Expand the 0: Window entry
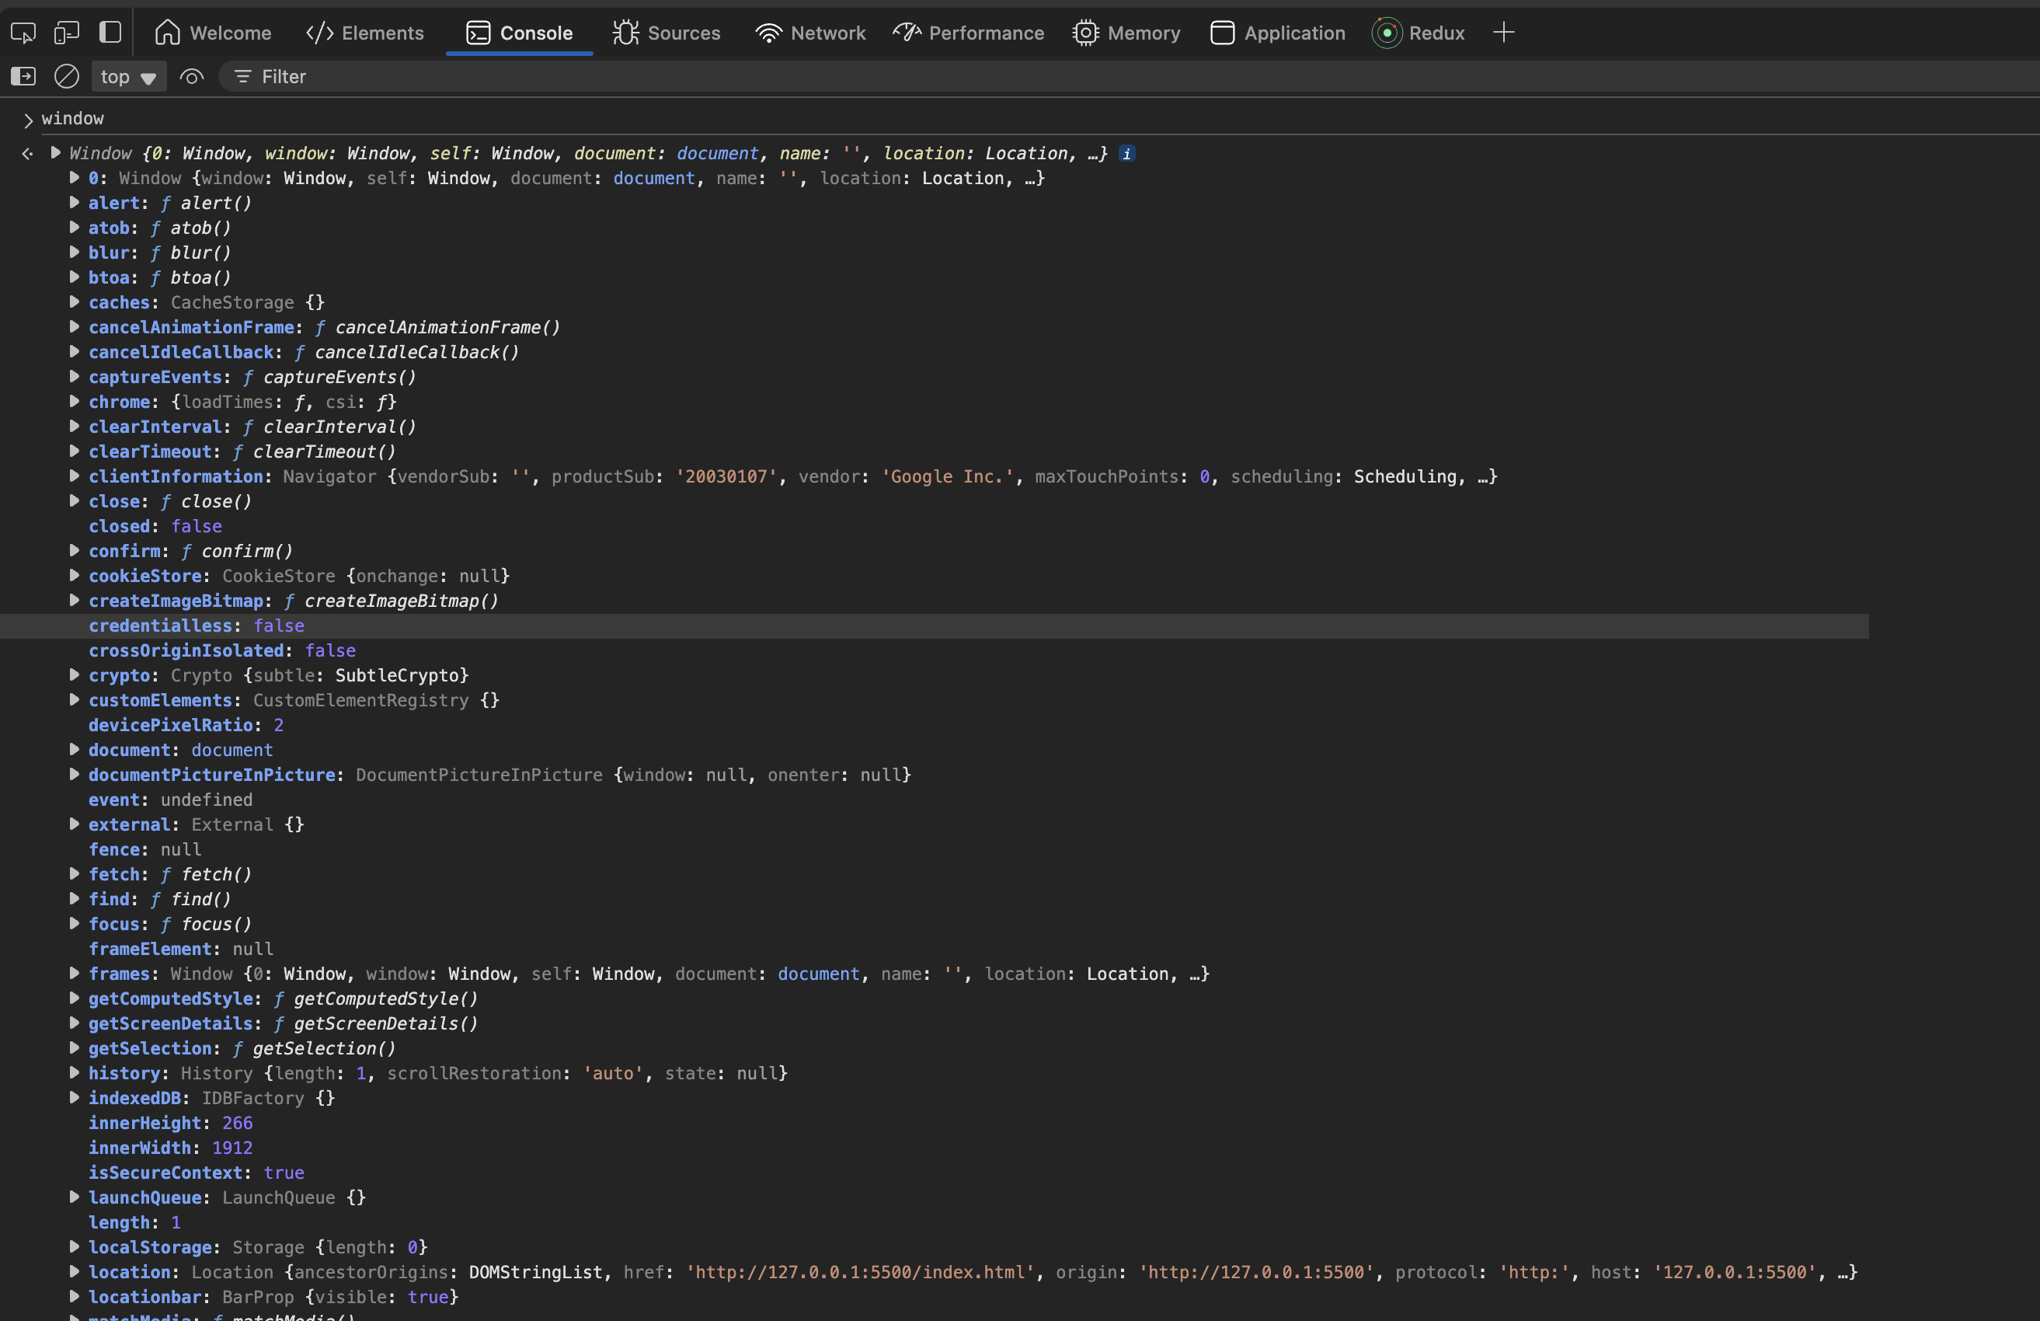Image resolution: width=2040 pixels, height=1321 pixels. tap(75, 177)
